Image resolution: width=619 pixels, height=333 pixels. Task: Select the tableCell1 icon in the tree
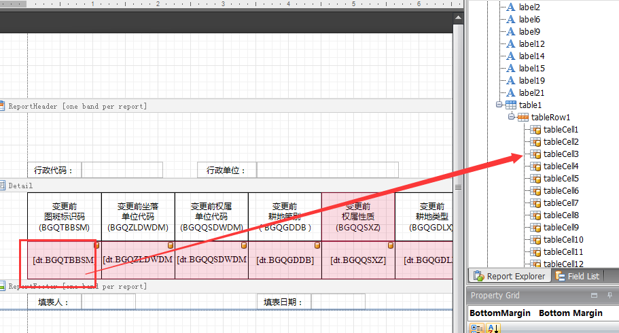tap(535, 130)
